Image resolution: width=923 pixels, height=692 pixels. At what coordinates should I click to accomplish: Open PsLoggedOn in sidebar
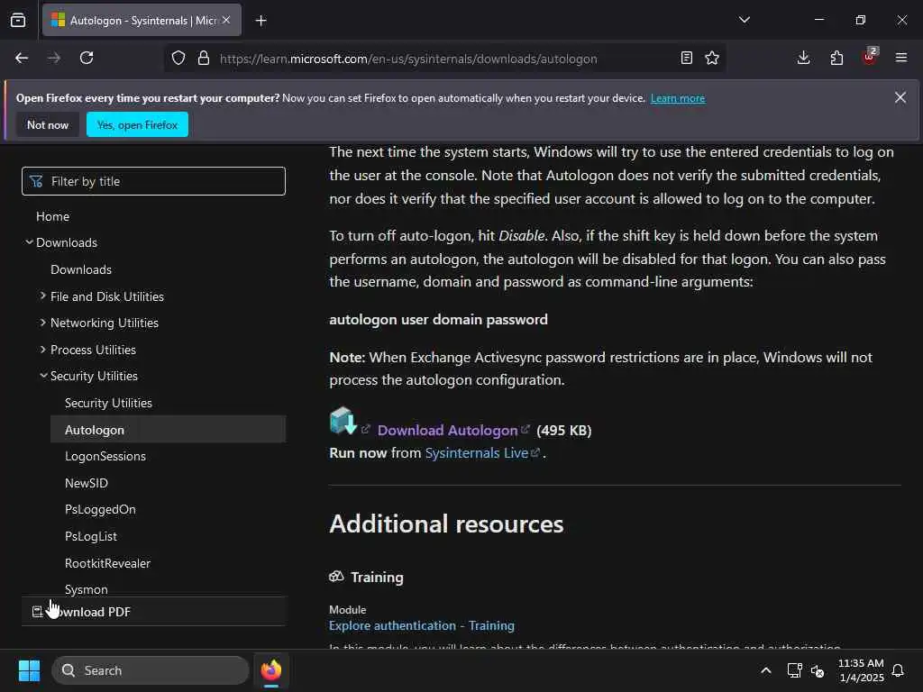100,510
